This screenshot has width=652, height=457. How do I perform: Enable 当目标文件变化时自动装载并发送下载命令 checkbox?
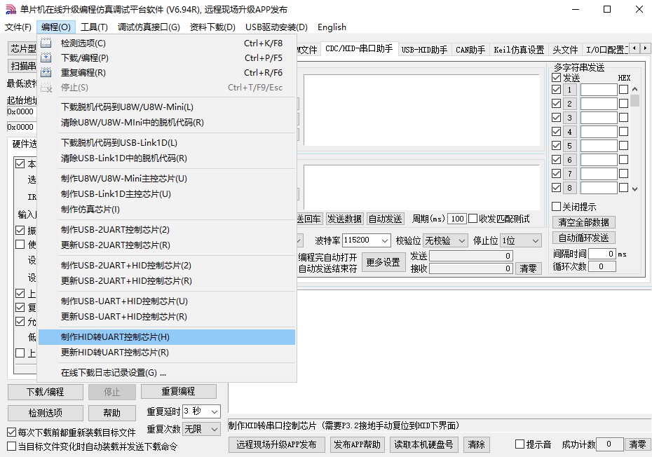pos(12,446)
